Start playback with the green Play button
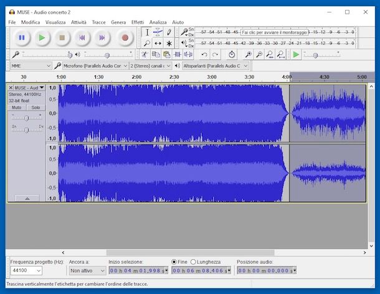380x294 pixels. pyautogui.click(x=42, y=37)
